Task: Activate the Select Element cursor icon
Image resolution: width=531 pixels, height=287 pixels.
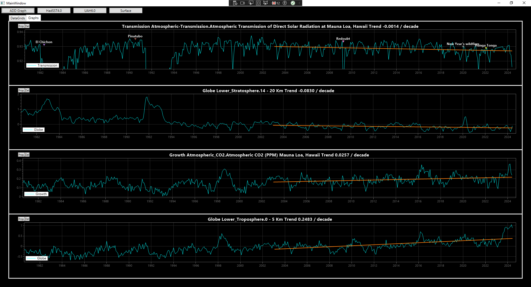Action: [x=251, y=3]
